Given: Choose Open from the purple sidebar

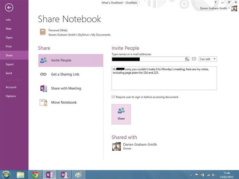Looking at the screenshot, I should coord(9,38).
